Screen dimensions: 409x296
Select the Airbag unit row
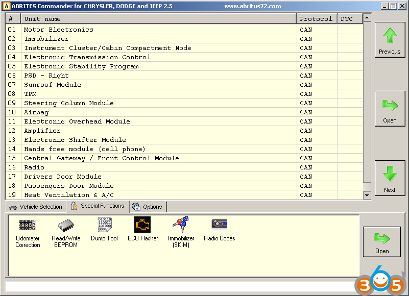36,112
